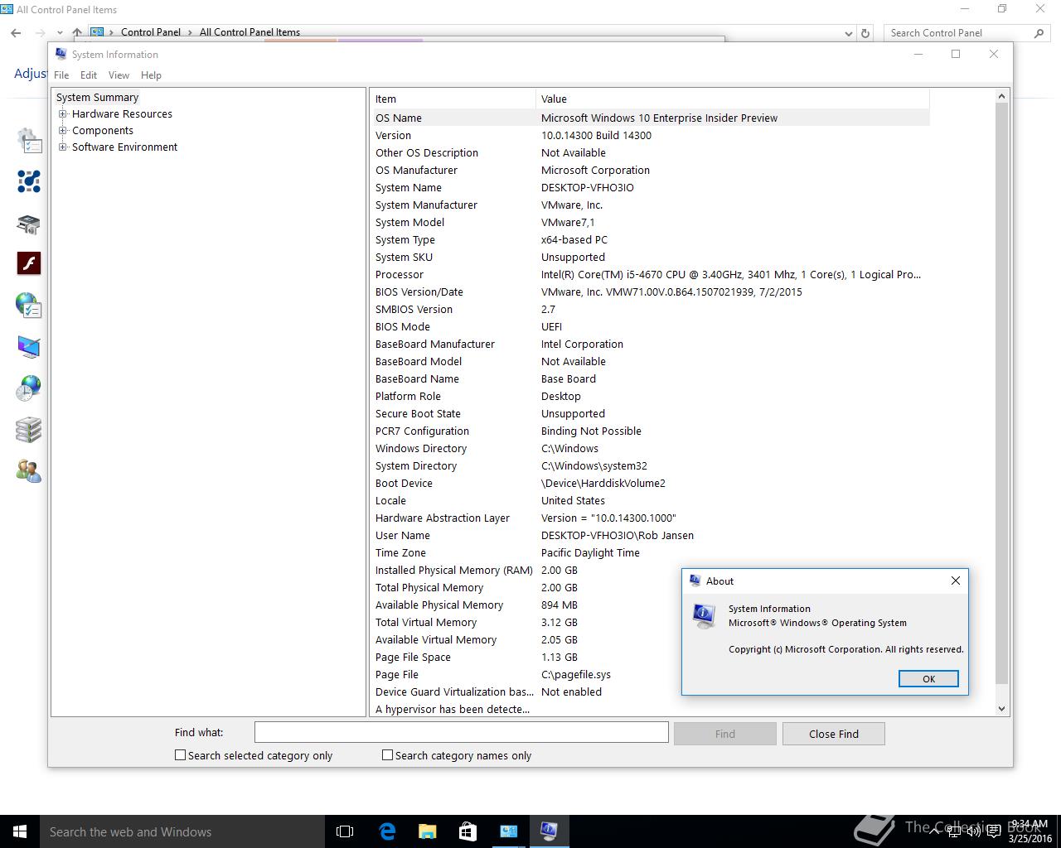Click OK in the About dialog
This screenshot has height=848, width=1061.
928,678
